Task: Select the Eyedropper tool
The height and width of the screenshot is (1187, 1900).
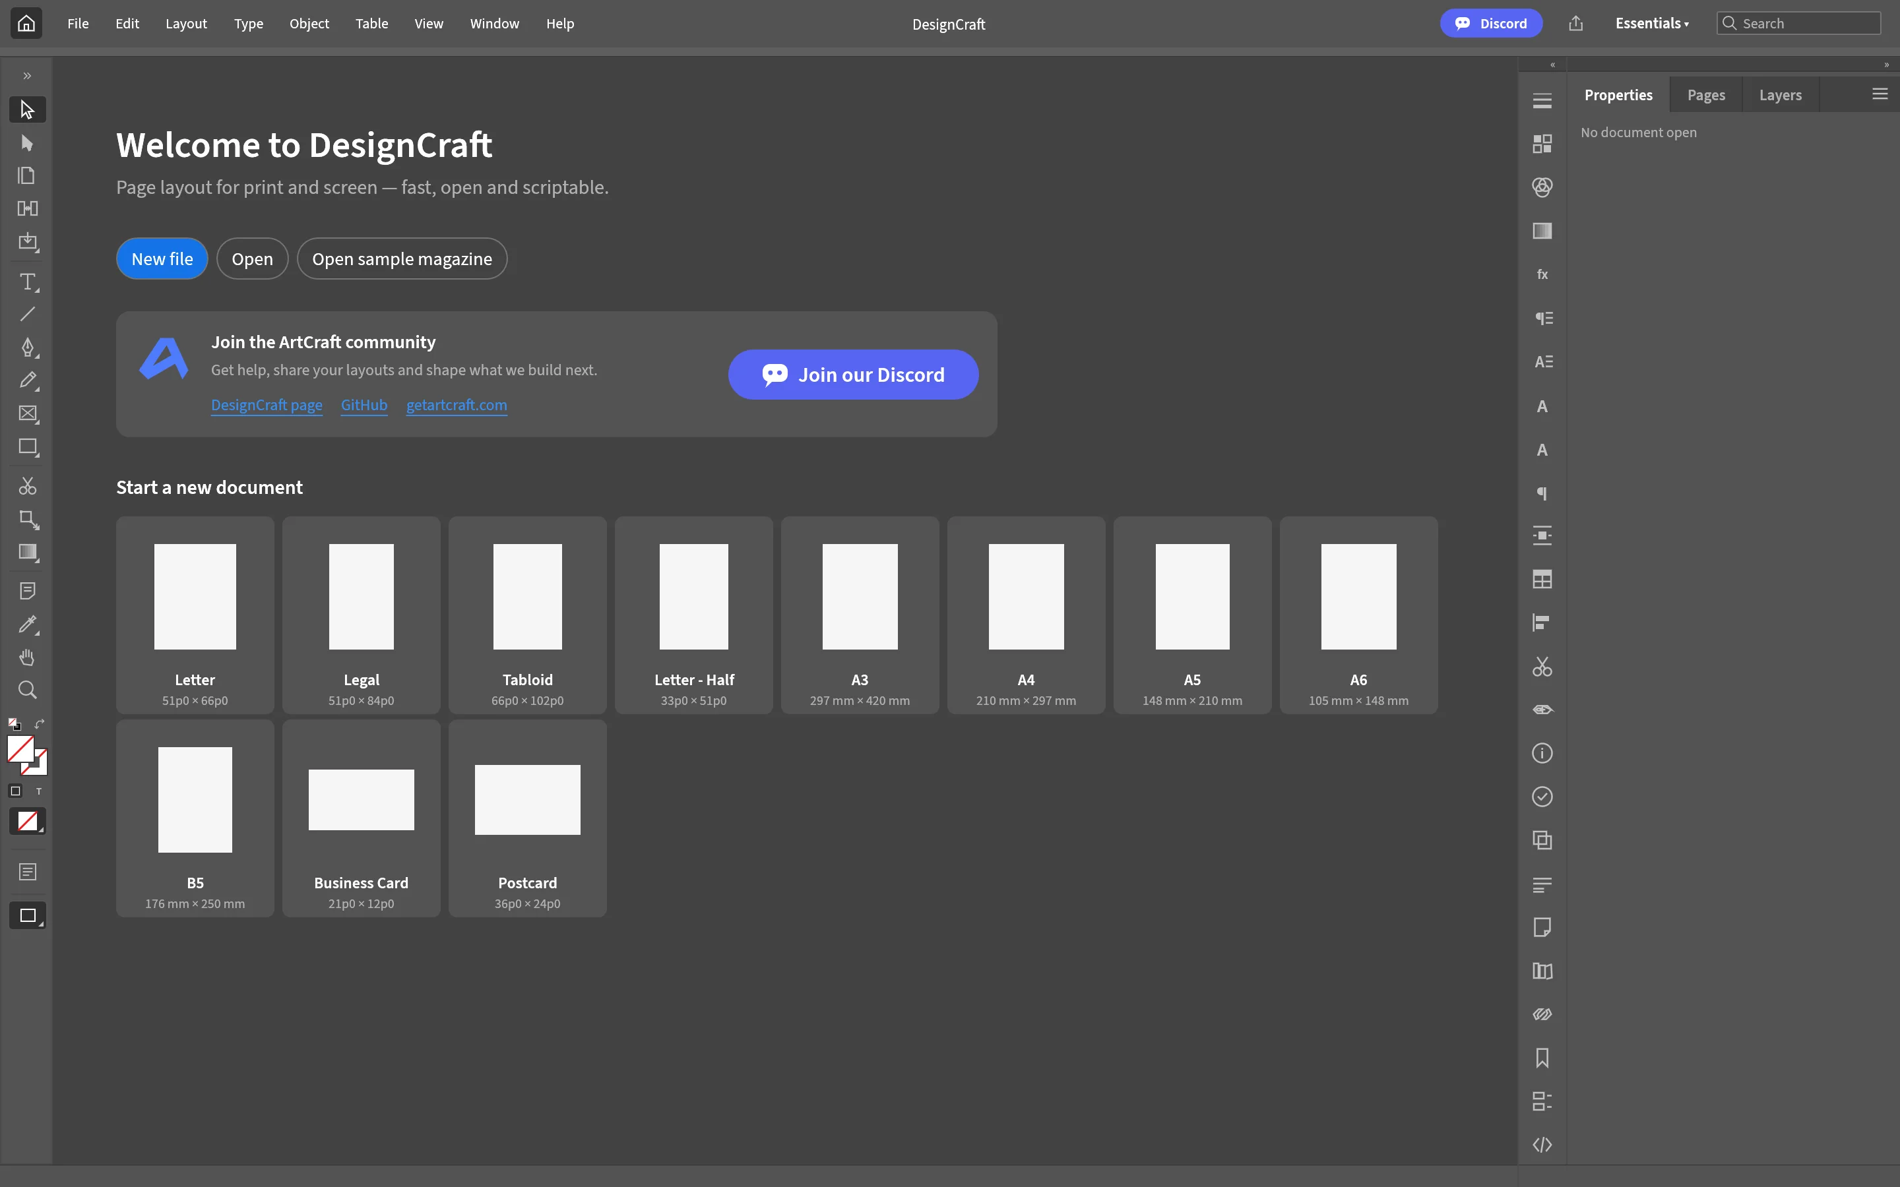Action: tap(28, 624)
